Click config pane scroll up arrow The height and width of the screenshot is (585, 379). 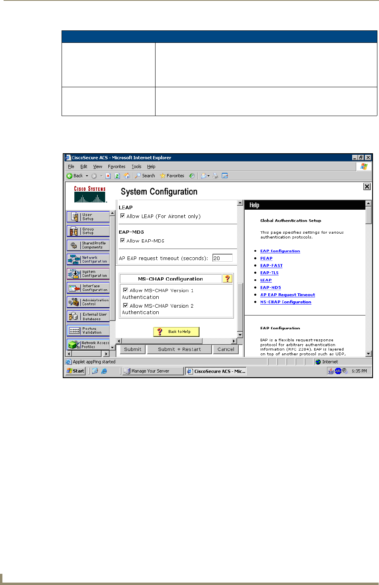[x=240, y=203]
